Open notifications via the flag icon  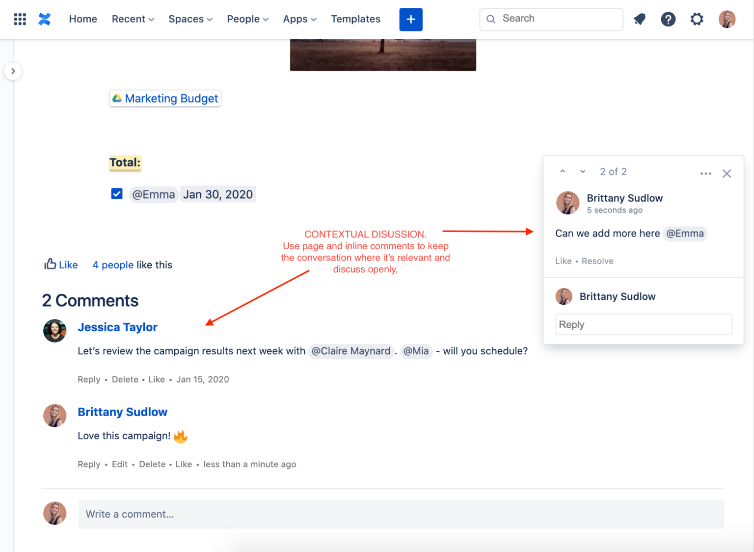tap(639, 19)
